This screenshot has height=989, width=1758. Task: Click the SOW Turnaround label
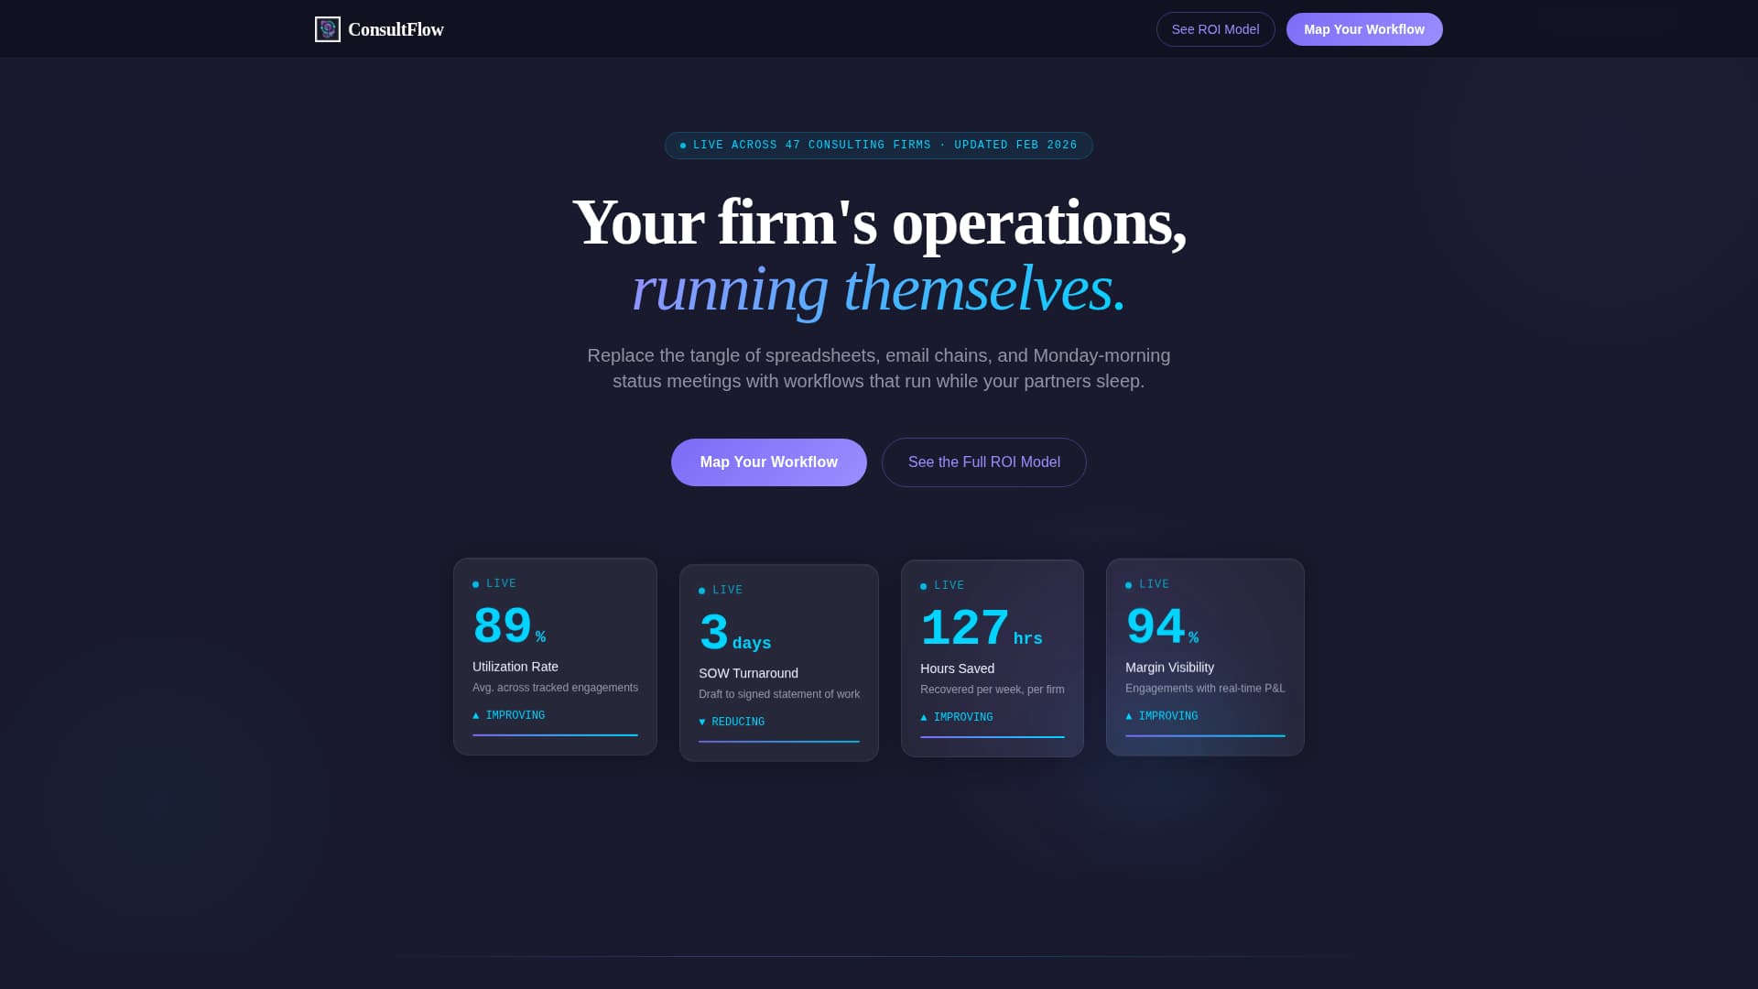coord(748,673)
